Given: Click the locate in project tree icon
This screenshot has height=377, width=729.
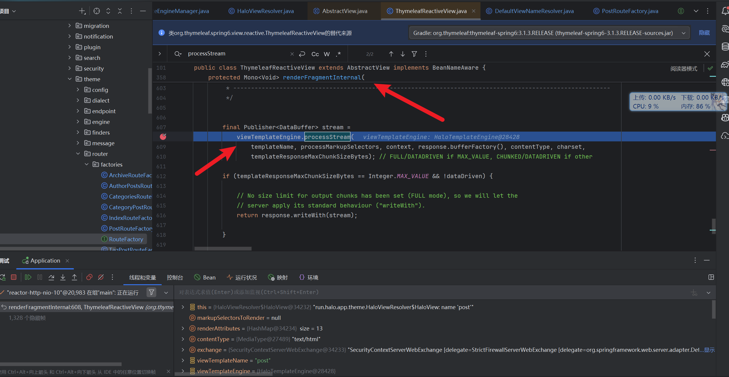Looking at the screenshot, I should pos(97,11).
